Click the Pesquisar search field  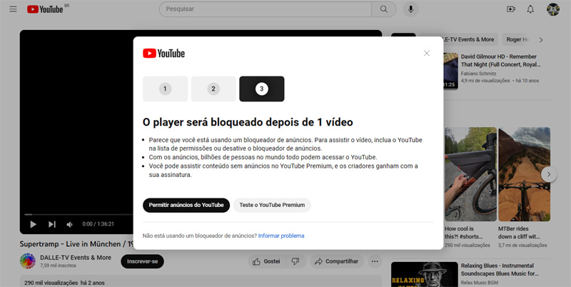coord(266,9)
